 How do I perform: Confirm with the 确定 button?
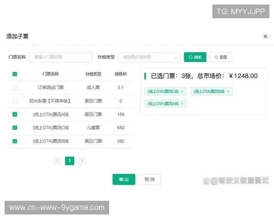pyautogui.click(x=124, y=179)
